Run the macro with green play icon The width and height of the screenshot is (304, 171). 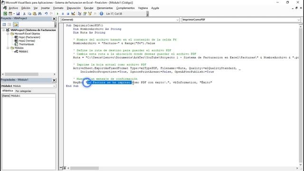coord(57,14)
